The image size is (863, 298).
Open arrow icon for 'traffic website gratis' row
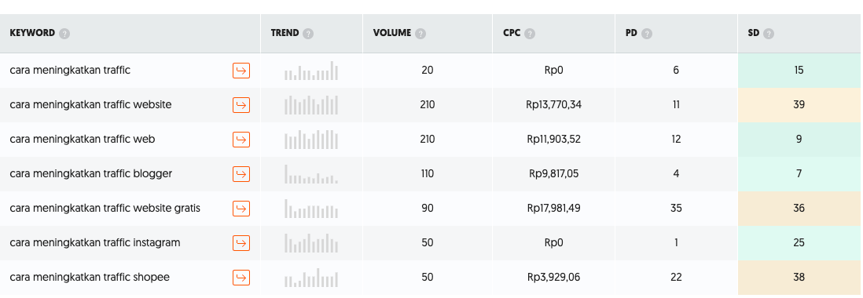click(241, 209)
